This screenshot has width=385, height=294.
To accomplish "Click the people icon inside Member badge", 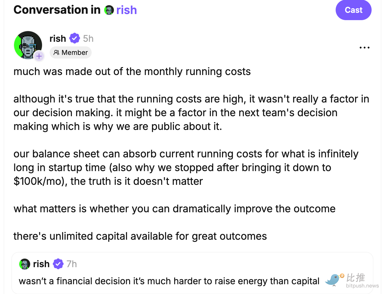I will [56, 52].
